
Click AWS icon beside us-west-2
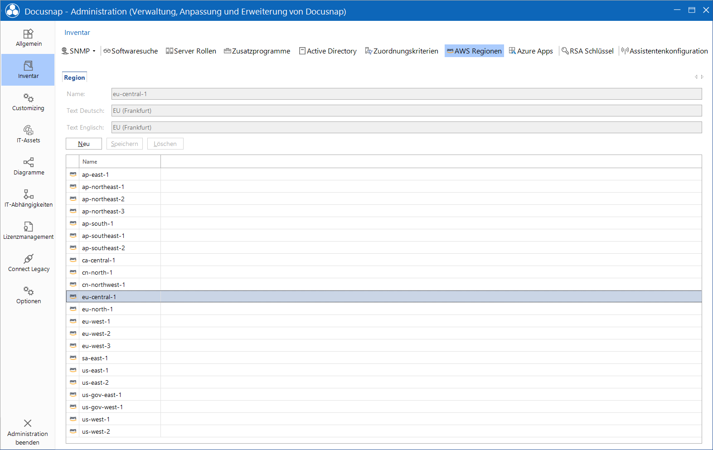click(x=73, y=431)
